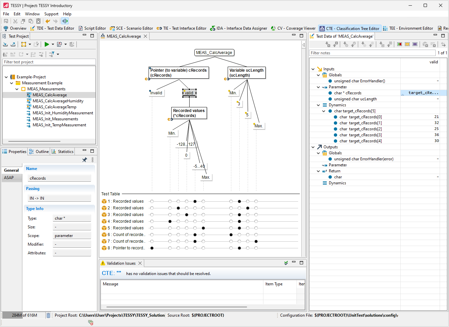Click the purple dashed-rectangle icon in Test Data toolbar

(x=415, y=44)
